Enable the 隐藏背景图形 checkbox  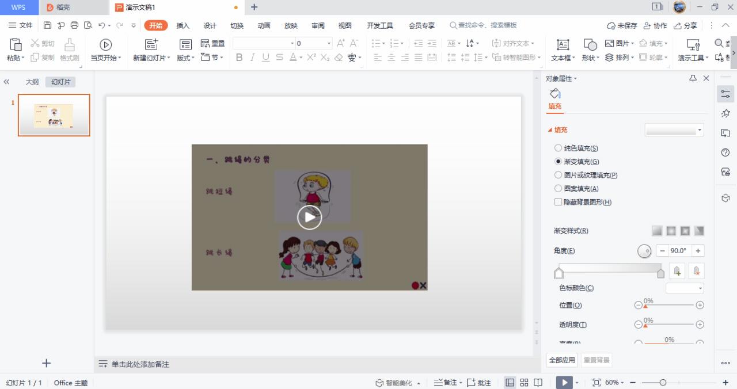click(x=558, y=202)
